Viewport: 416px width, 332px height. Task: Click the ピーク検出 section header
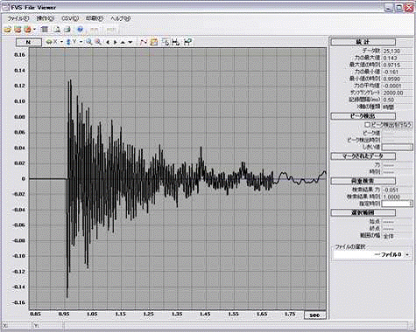(x=363, y=116)
